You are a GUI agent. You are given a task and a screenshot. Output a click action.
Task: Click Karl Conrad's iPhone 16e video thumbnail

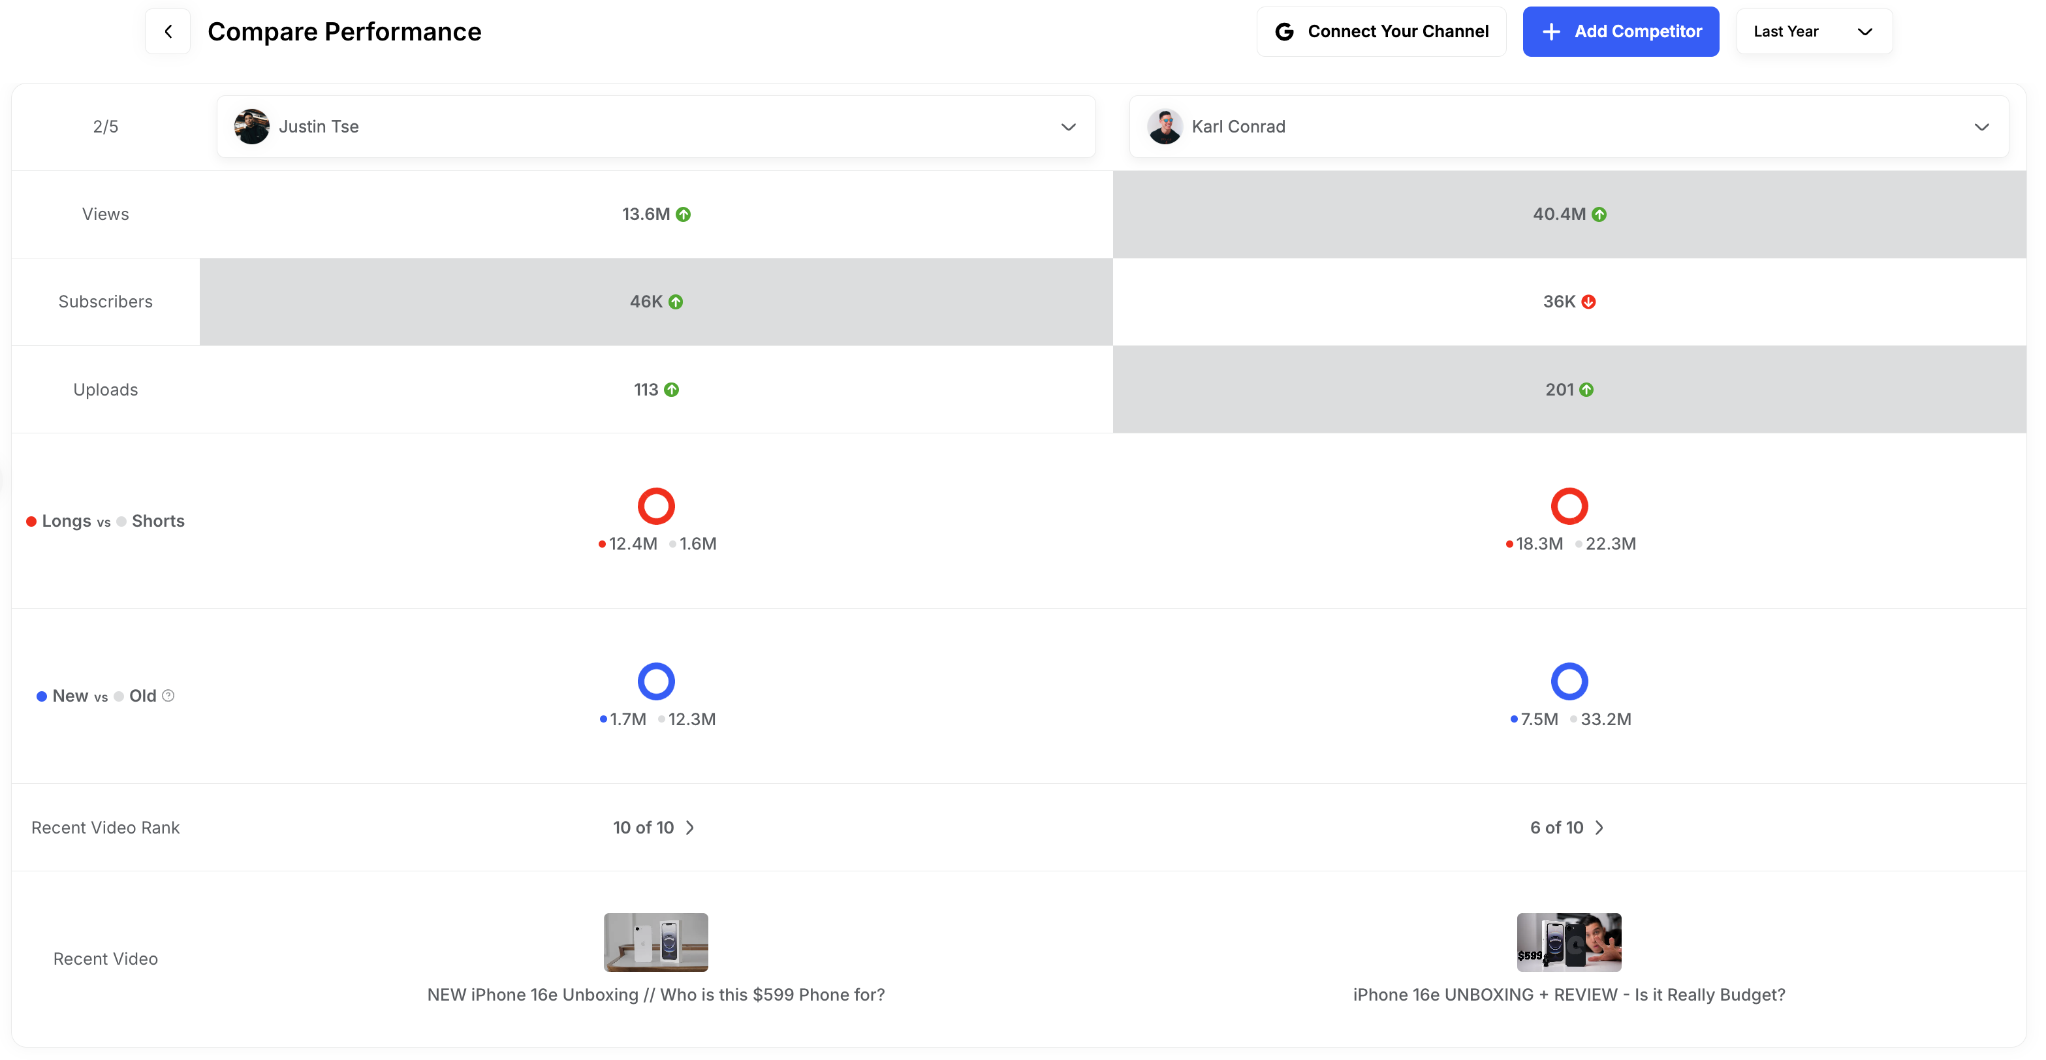point(1569,942)
